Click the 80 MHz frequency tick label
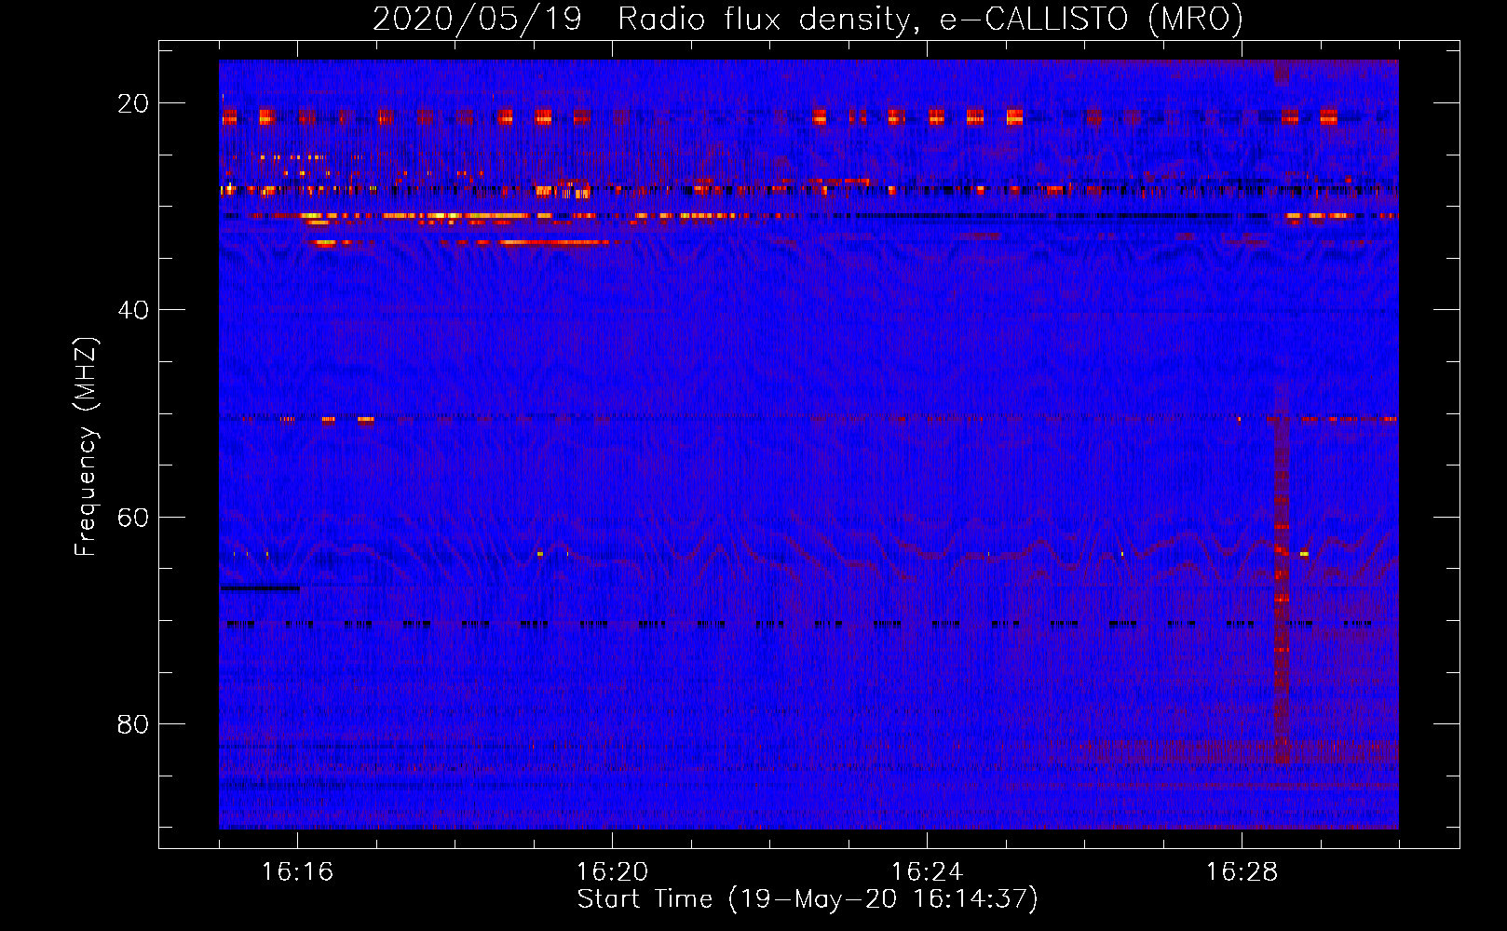 pos(133,724)
